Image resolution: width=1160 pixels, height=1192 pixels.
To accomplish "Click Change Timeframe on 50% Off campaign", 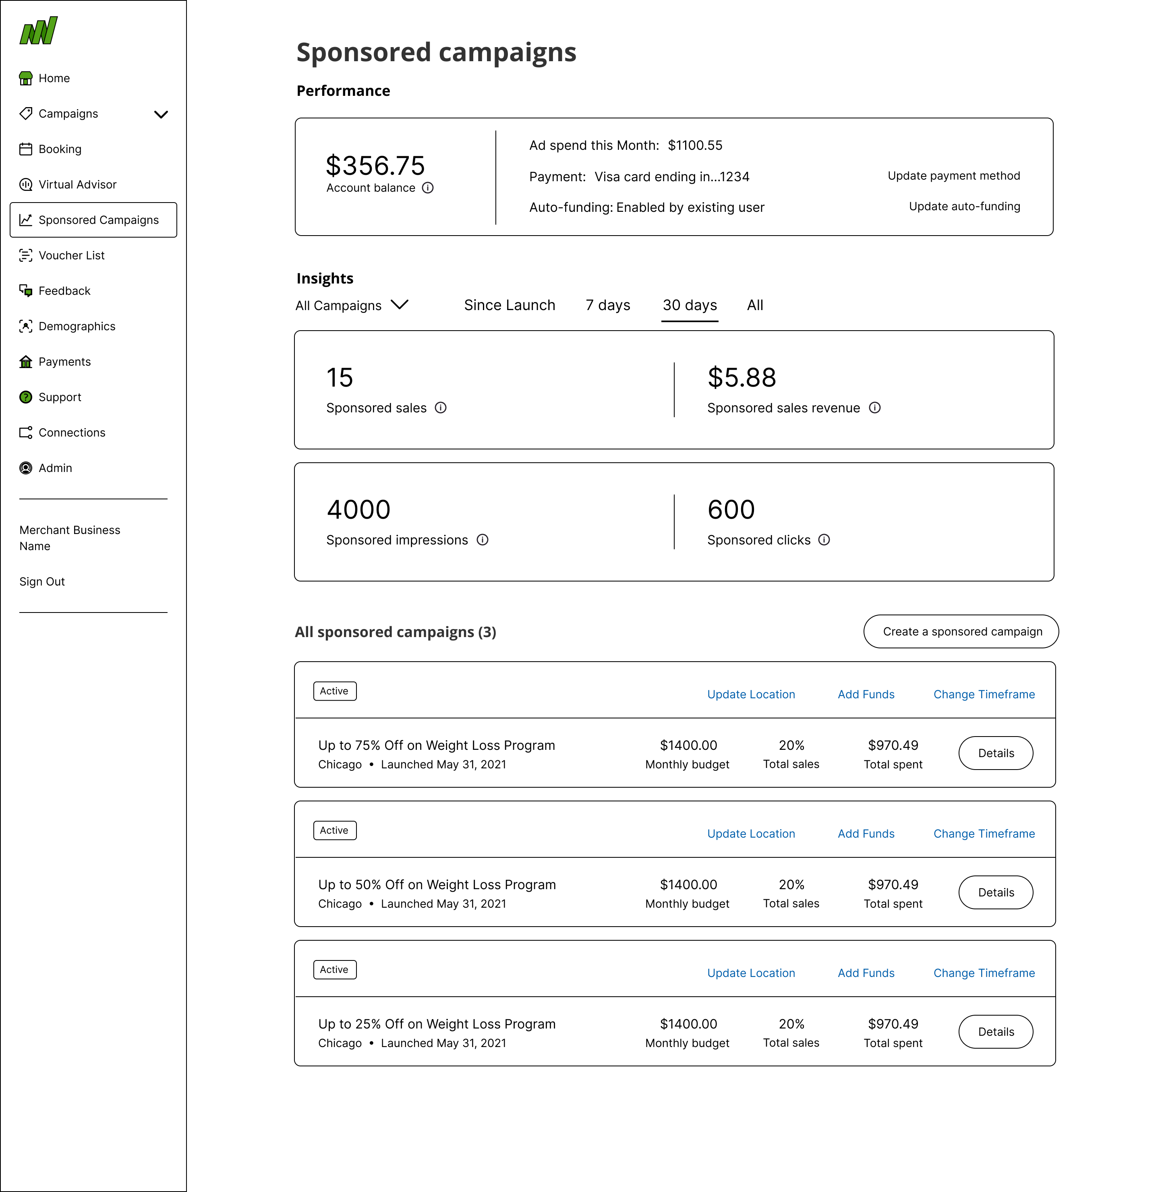I will click(984, 834).
